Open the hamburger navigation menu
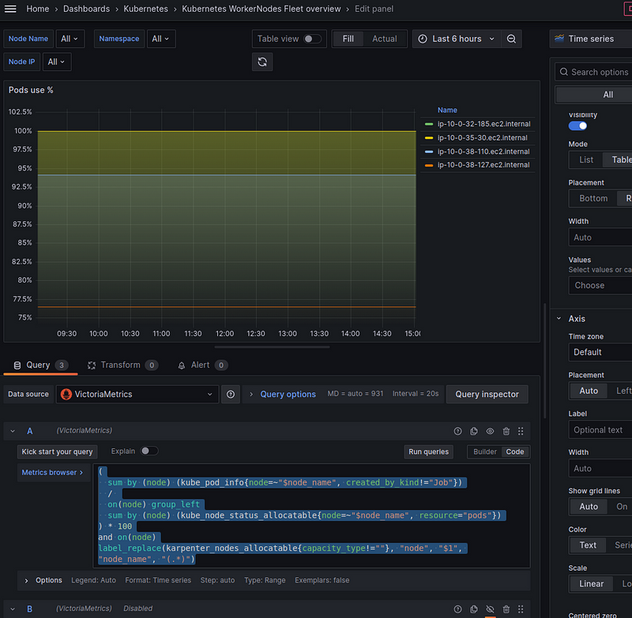 10,9
